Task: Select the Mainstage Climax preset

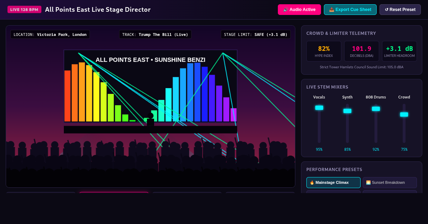Action: pos(333,182)
